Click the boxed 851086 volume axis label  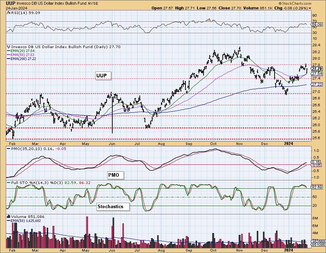[x=318, y=245]
